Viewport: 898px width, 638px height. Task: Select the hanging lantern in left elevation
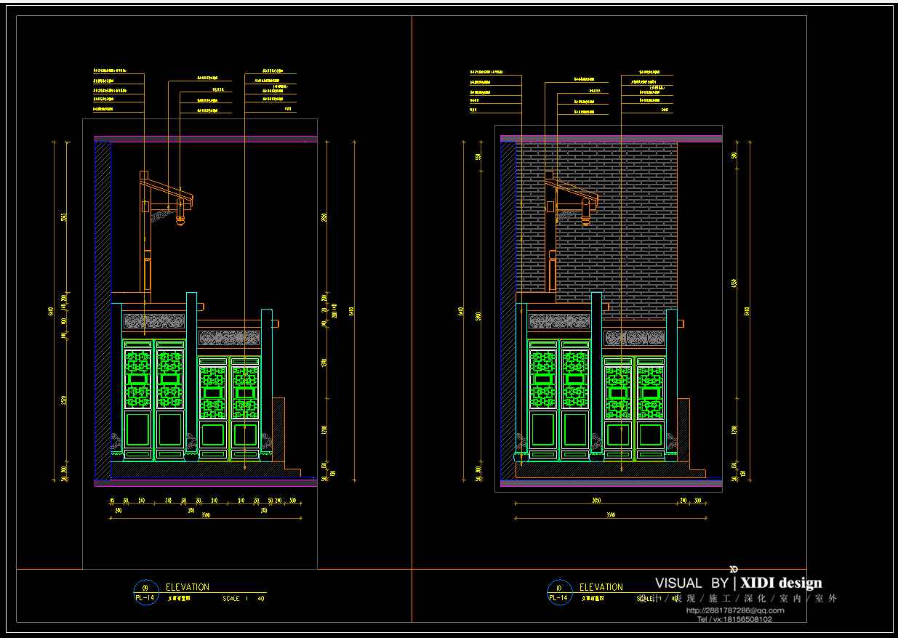tap(180, 214)
